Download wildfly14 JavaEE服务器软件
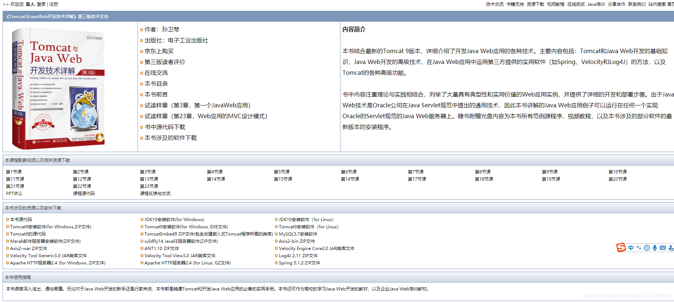The height and width of the screenshot is (302, 674). (181, 241)
